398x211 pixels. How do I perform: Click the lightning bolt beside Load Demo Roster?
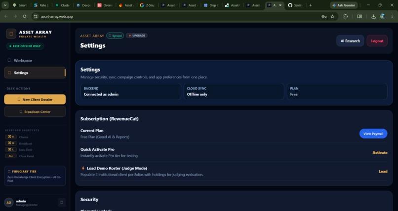tap(83, 168)
